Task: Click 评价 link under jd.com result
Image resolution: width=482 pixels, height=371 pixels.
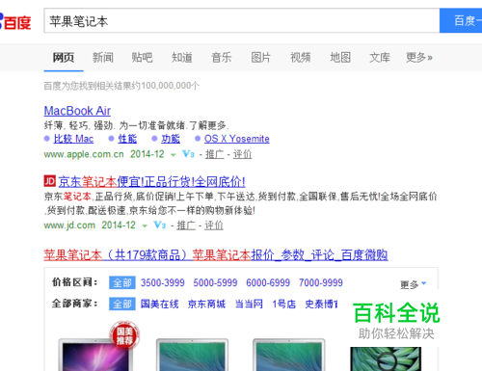Action: coord(214,225)
